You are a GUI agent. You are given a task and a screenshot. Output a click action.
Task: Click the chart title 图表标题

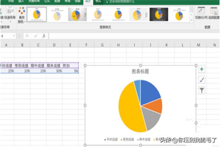tap(140, 71)
